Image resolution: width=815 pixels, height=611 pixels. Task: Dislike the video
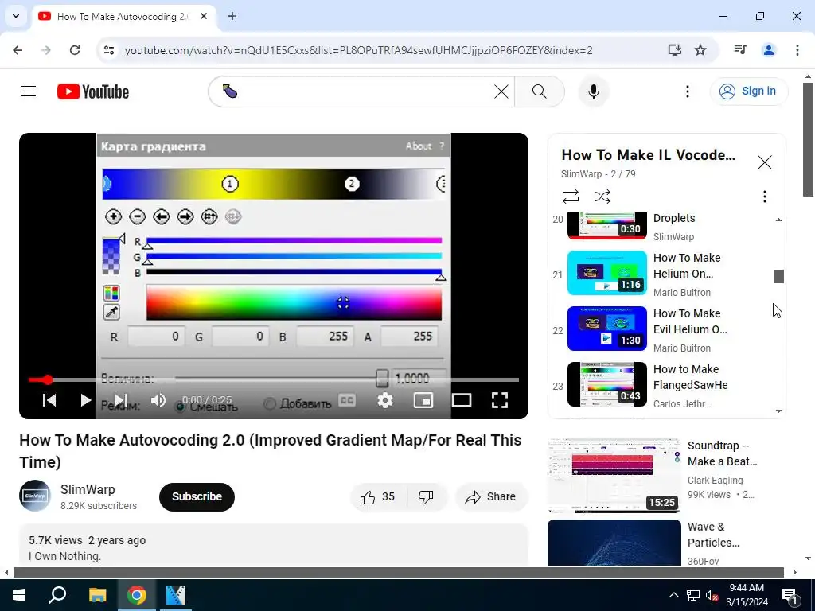click(426, 497)
